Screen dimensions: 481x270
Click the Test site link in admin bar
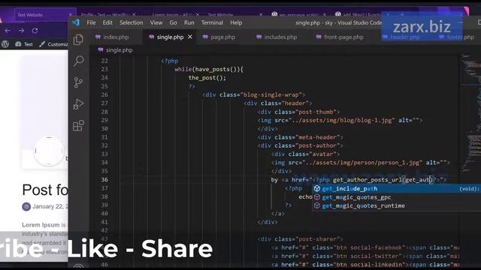coord(24,44)
